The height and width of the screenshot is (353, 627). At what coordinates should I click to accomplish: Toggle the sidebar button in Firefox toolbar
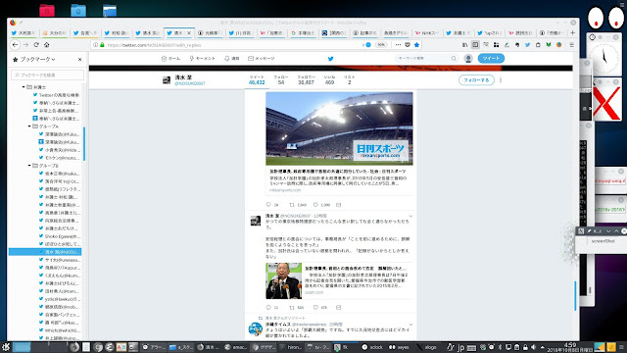tap(475, 45)
